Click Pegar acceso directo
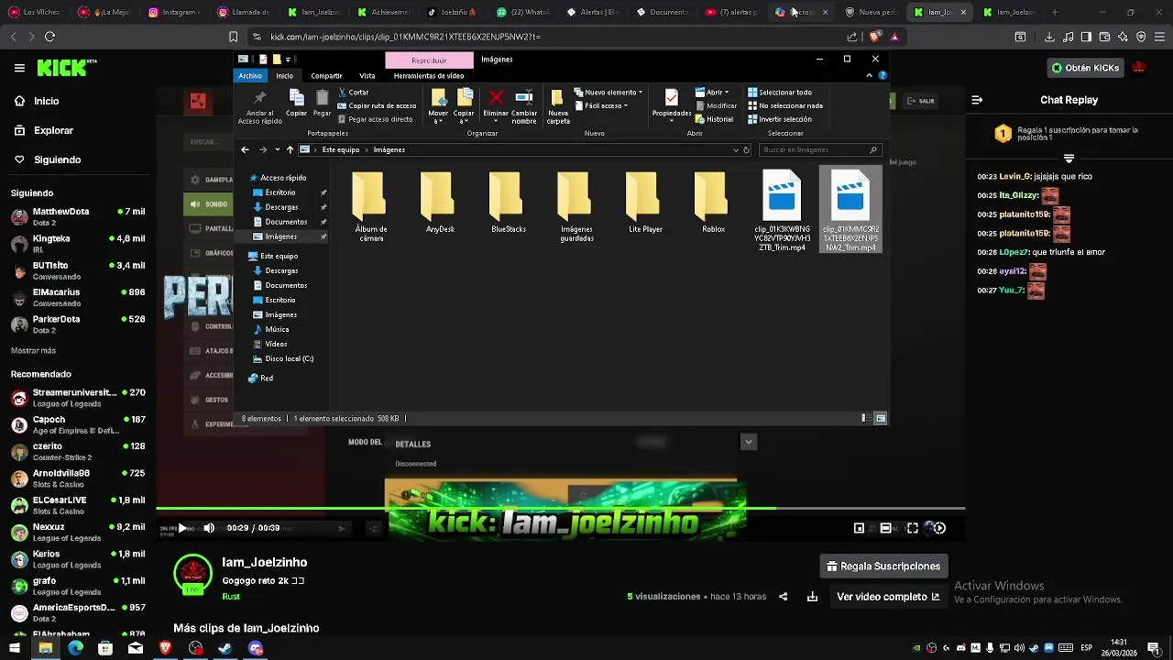Viewport: 1173px width, 660px height. pos(374,119)
